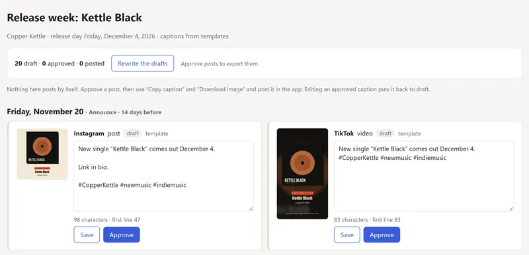Click the "20 draft · 0 approved · 0 posted" counter

coord(60,63)
